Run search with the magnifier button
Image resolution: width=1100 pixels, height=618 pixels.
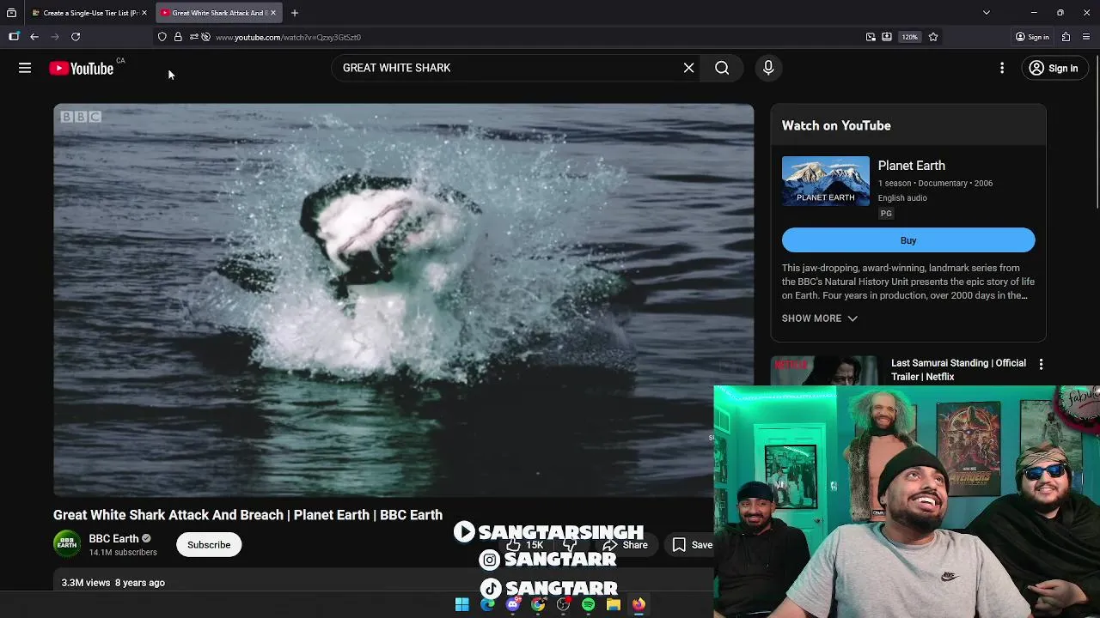(x=722, y=68)
